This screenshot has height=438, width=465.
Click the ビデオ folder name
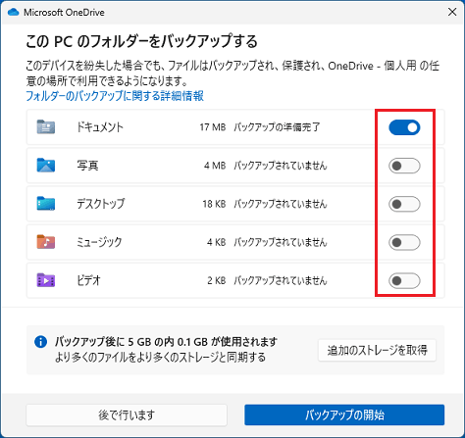click(x=88, y=280)
